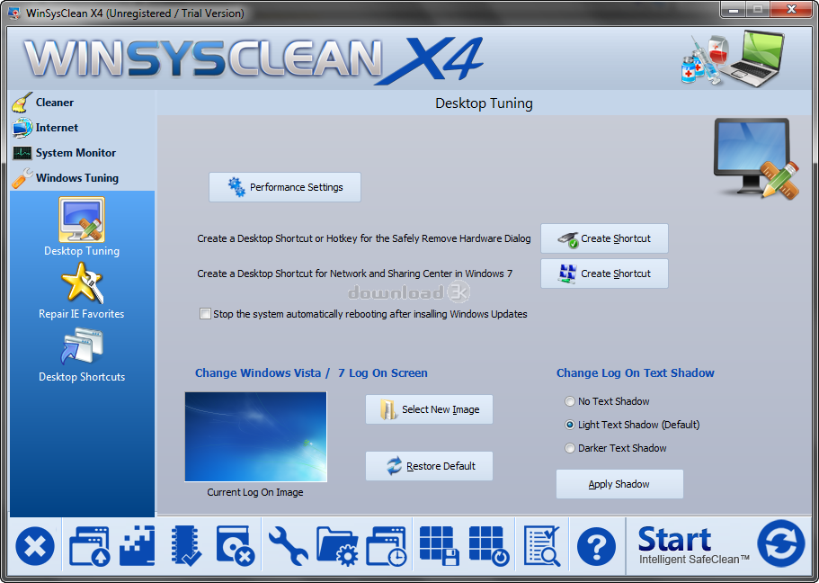The height and width of the screenshot is (583, 819).
Task: Create shortcut for Safely Remove Hardware dialog
Action: click(604, 238)
